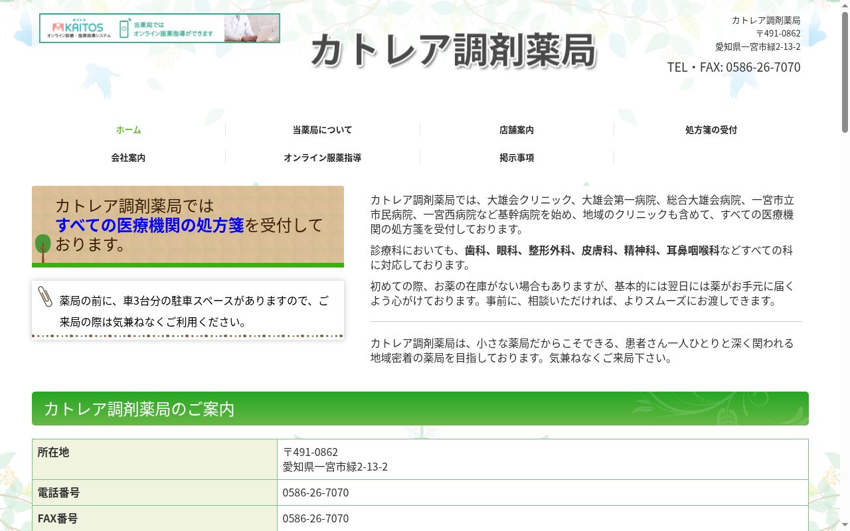Screen dimensions: 850x531
Task: Click the small カトレア調剤薬局 name in header corner
Action: point(766,21)
